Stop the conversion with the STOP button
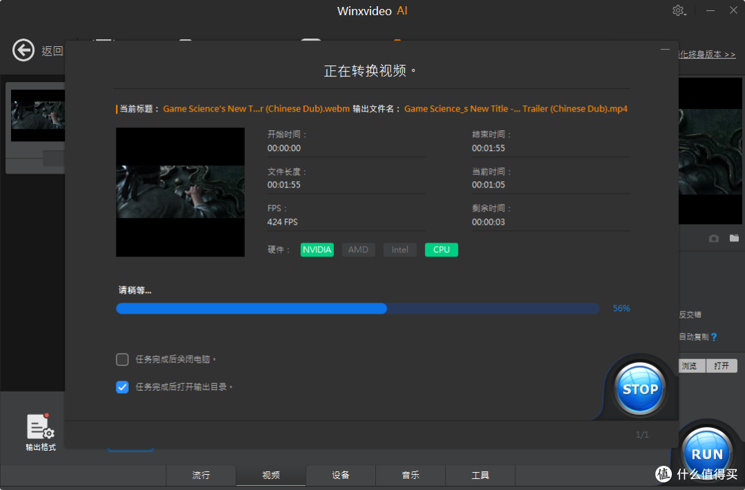Viewport: 745px width, 490px height. [x=640, y=389]
